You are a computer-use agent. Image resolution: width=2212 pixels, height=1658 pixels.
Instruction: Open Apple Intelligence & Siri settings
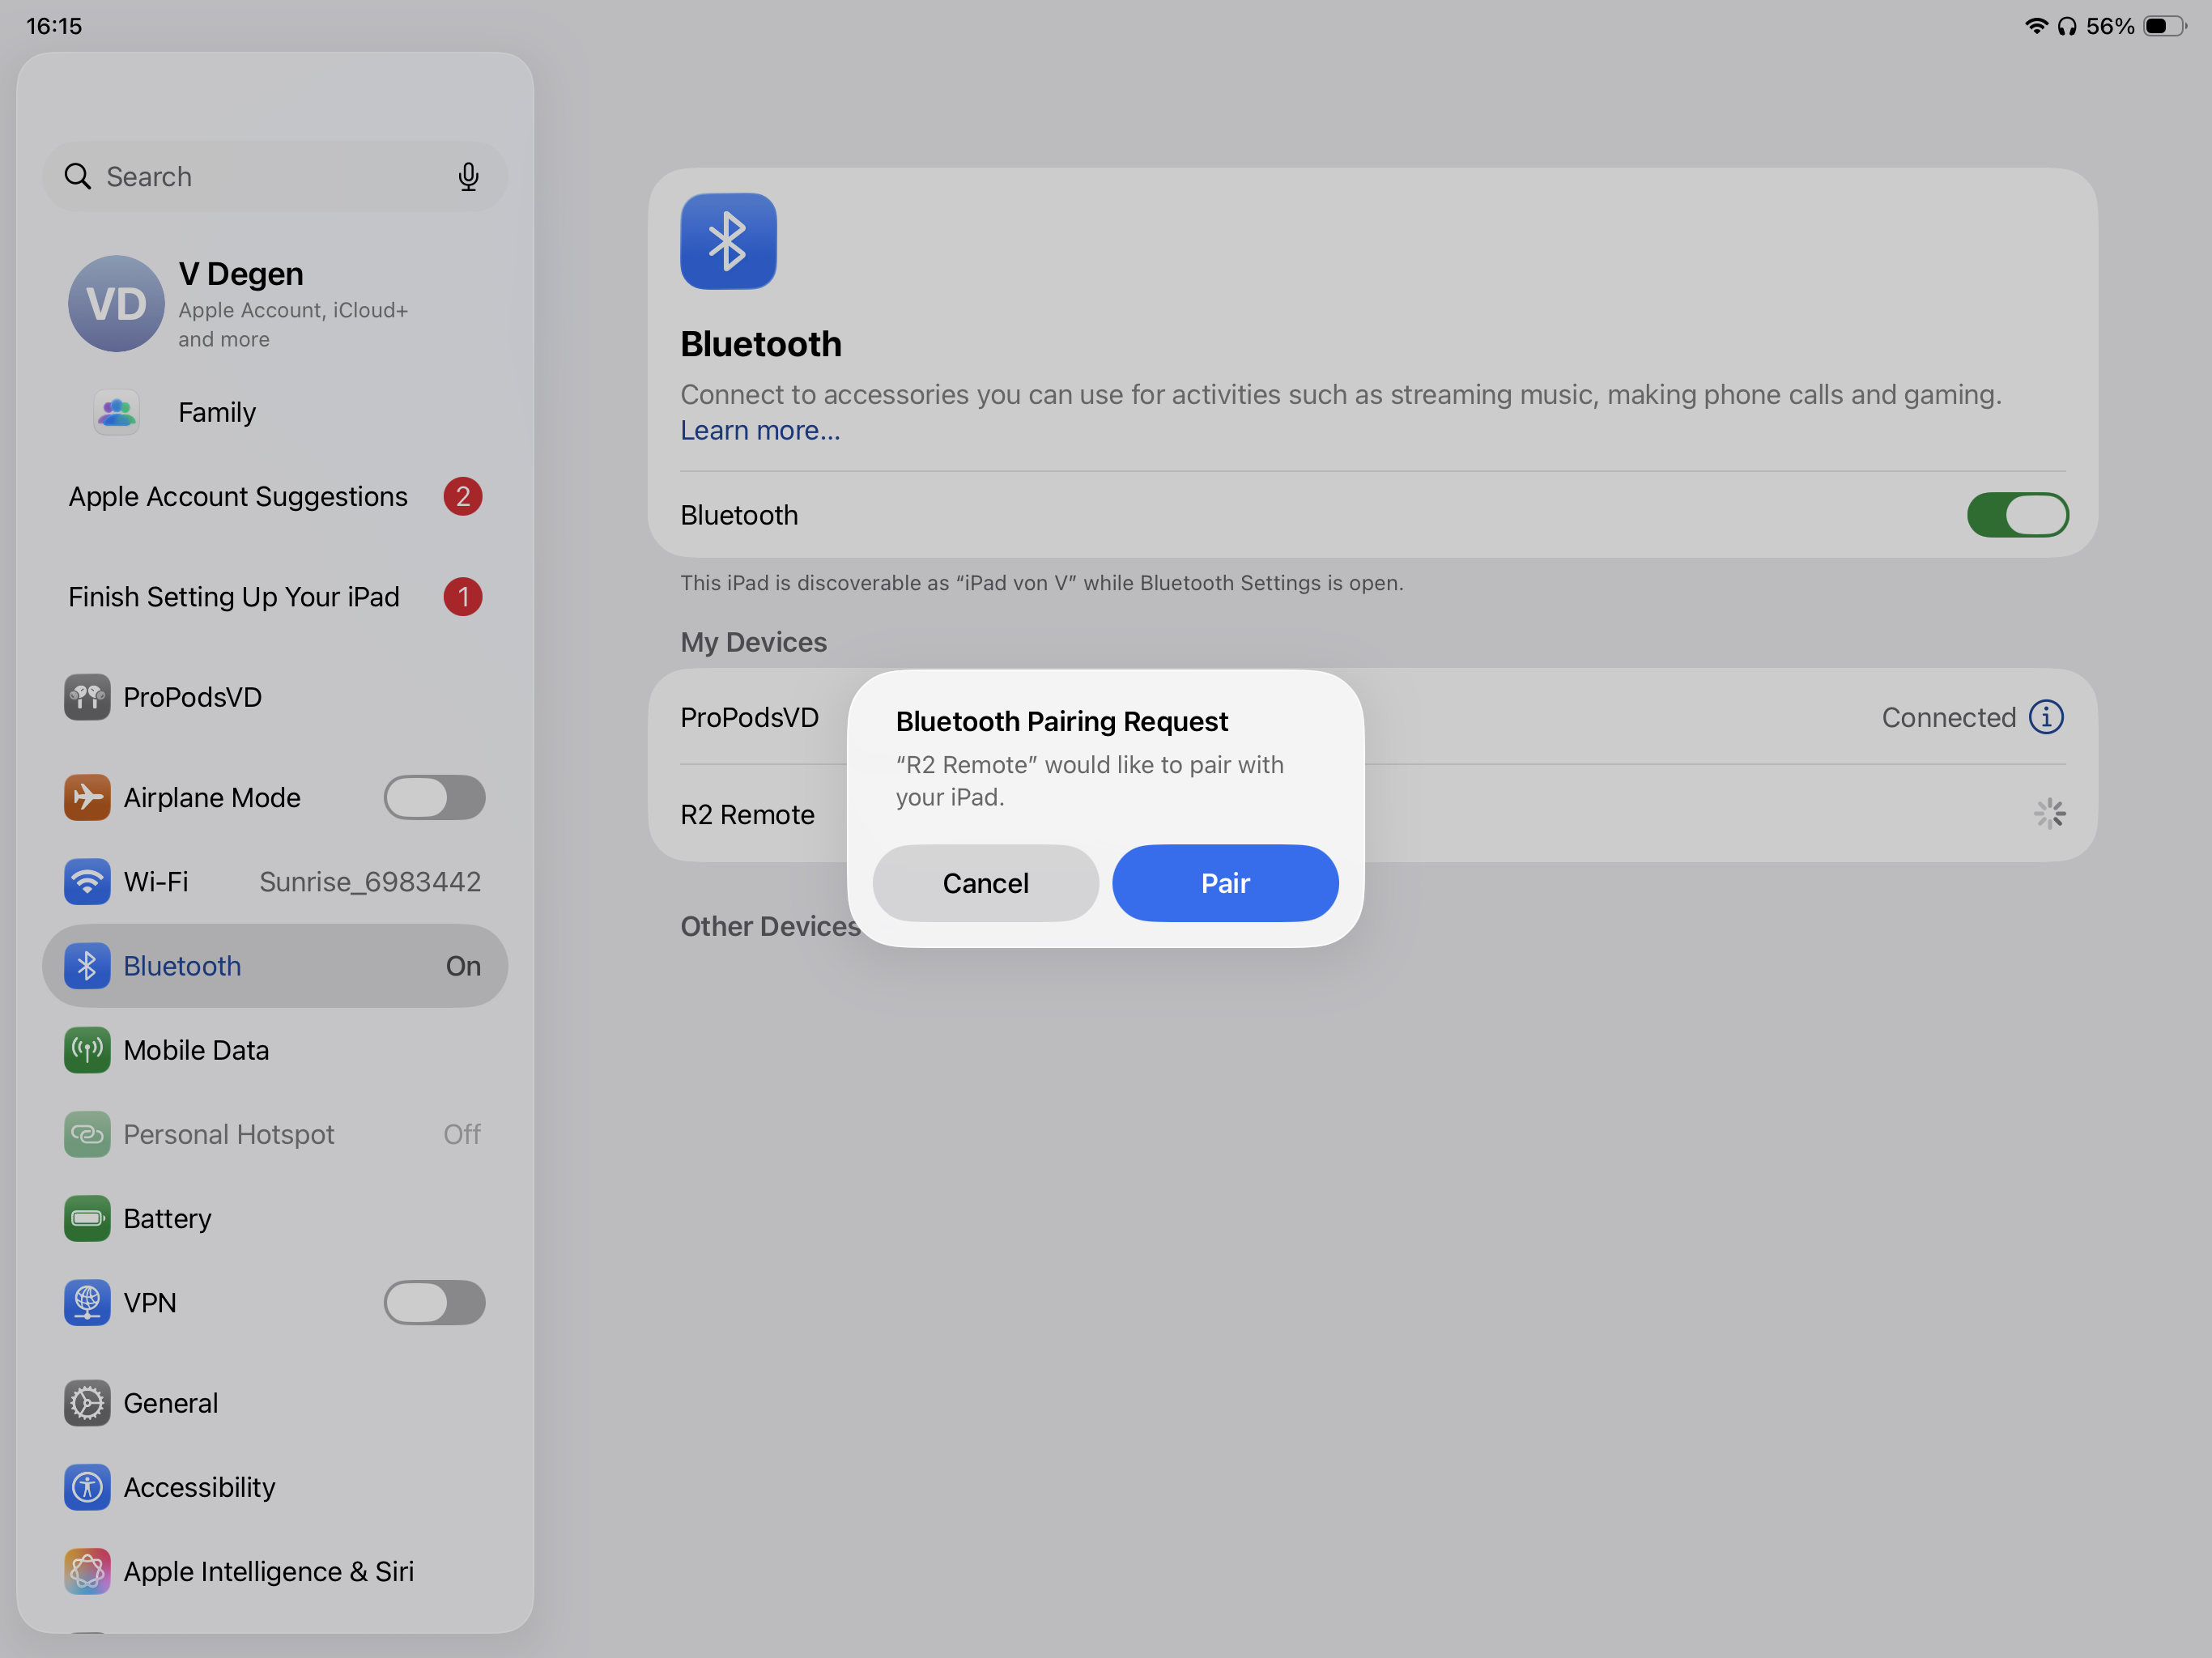click(x=275, y=1571)
